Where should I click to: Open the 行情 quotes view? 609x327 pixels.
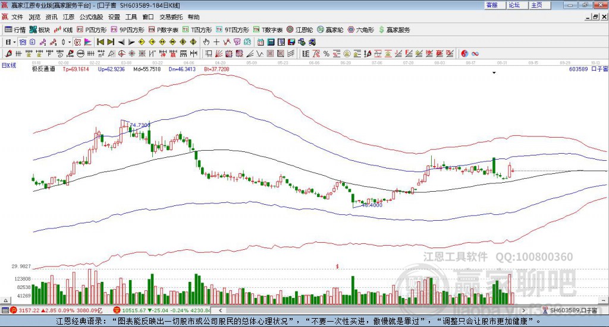pos(15,30)
